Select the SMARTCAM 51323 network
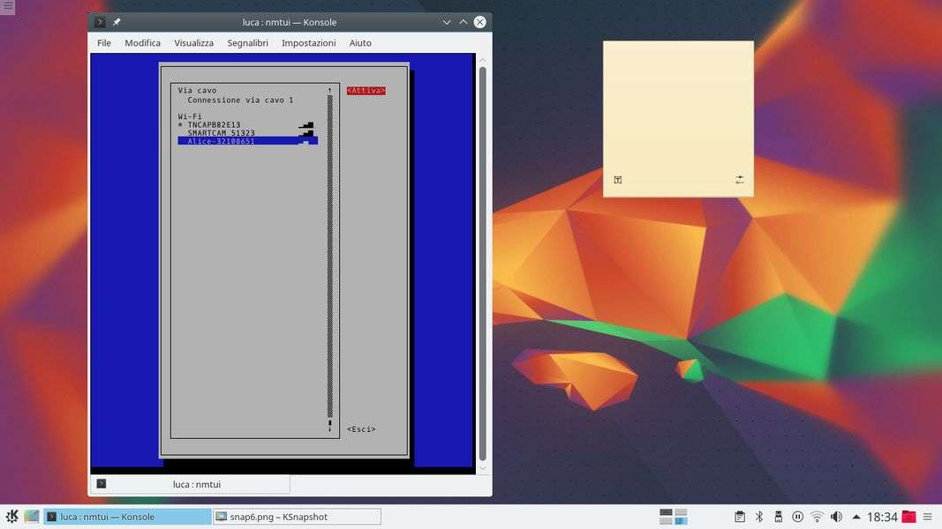This screenshot has height=529, width=942. point(246,133)
